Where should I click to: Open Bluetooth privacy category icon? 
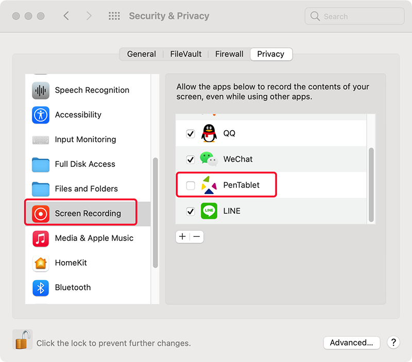point(41,288)
